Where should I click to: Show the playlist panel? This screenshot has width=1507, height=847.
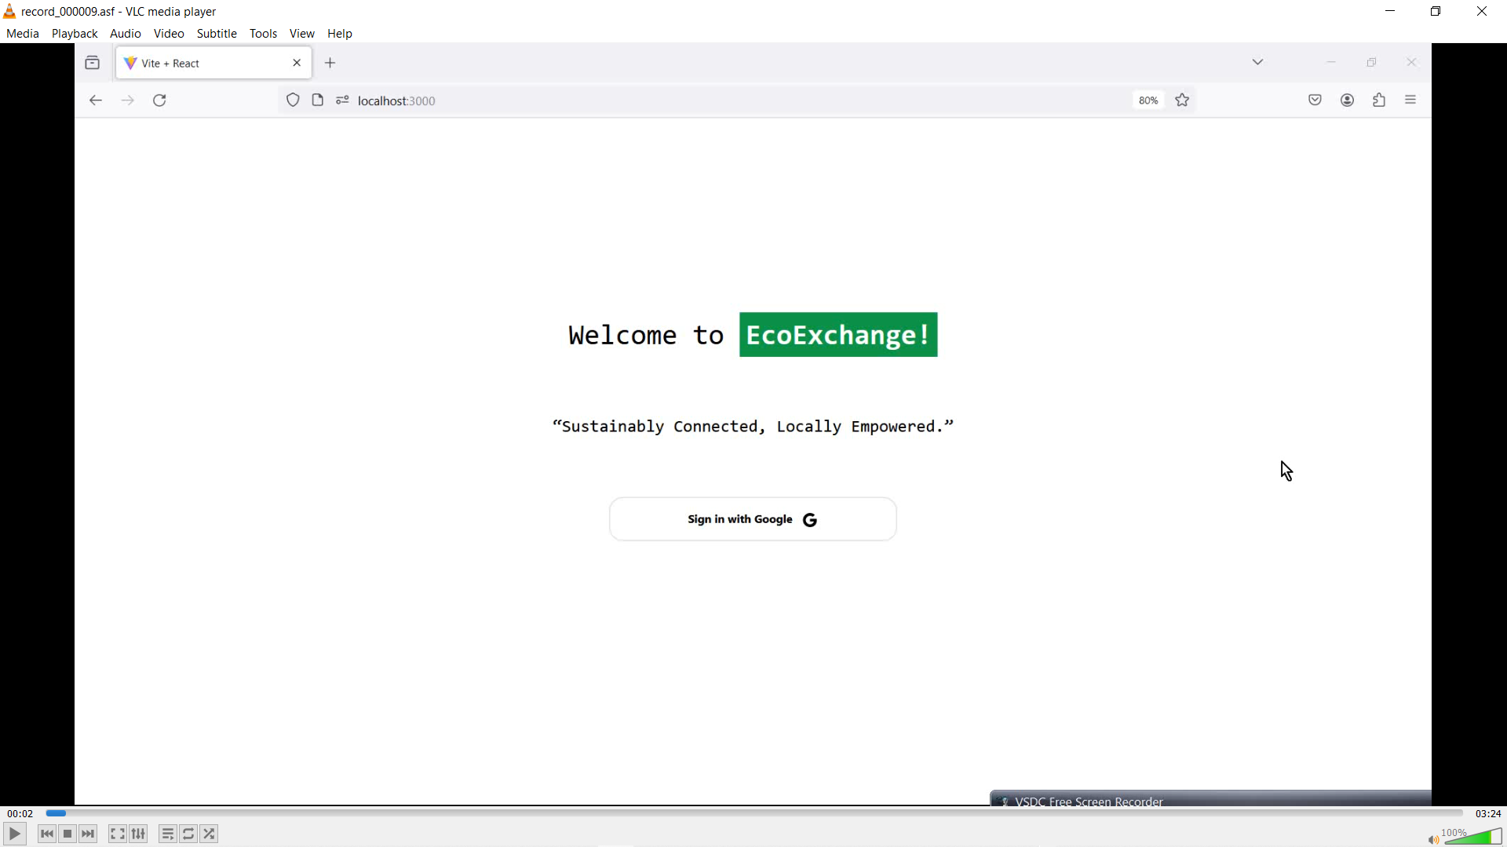click(167, 834)
